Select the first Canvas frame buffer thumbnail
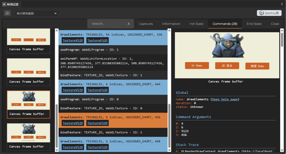Viewport: 286px width, 154px height. [28, 41]
